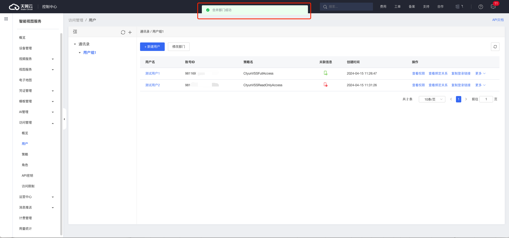
Task: Click 访问管理 in the breadcrumb
Action: [x=76, y=20]
